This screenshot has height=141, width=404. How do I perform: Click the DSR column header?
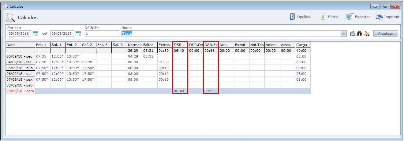click(180, 45)
